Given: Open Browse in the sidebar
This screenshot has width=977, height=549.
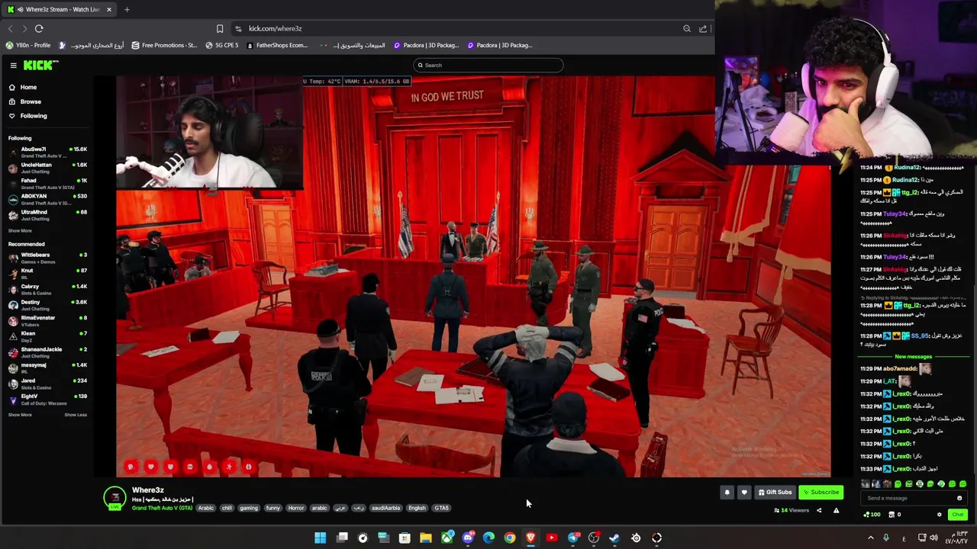Looking at the screenshot, I should 31,101.
